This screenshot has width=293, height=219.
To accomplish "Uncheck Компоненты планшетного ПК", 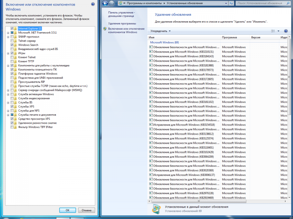I will coord(12,69).
